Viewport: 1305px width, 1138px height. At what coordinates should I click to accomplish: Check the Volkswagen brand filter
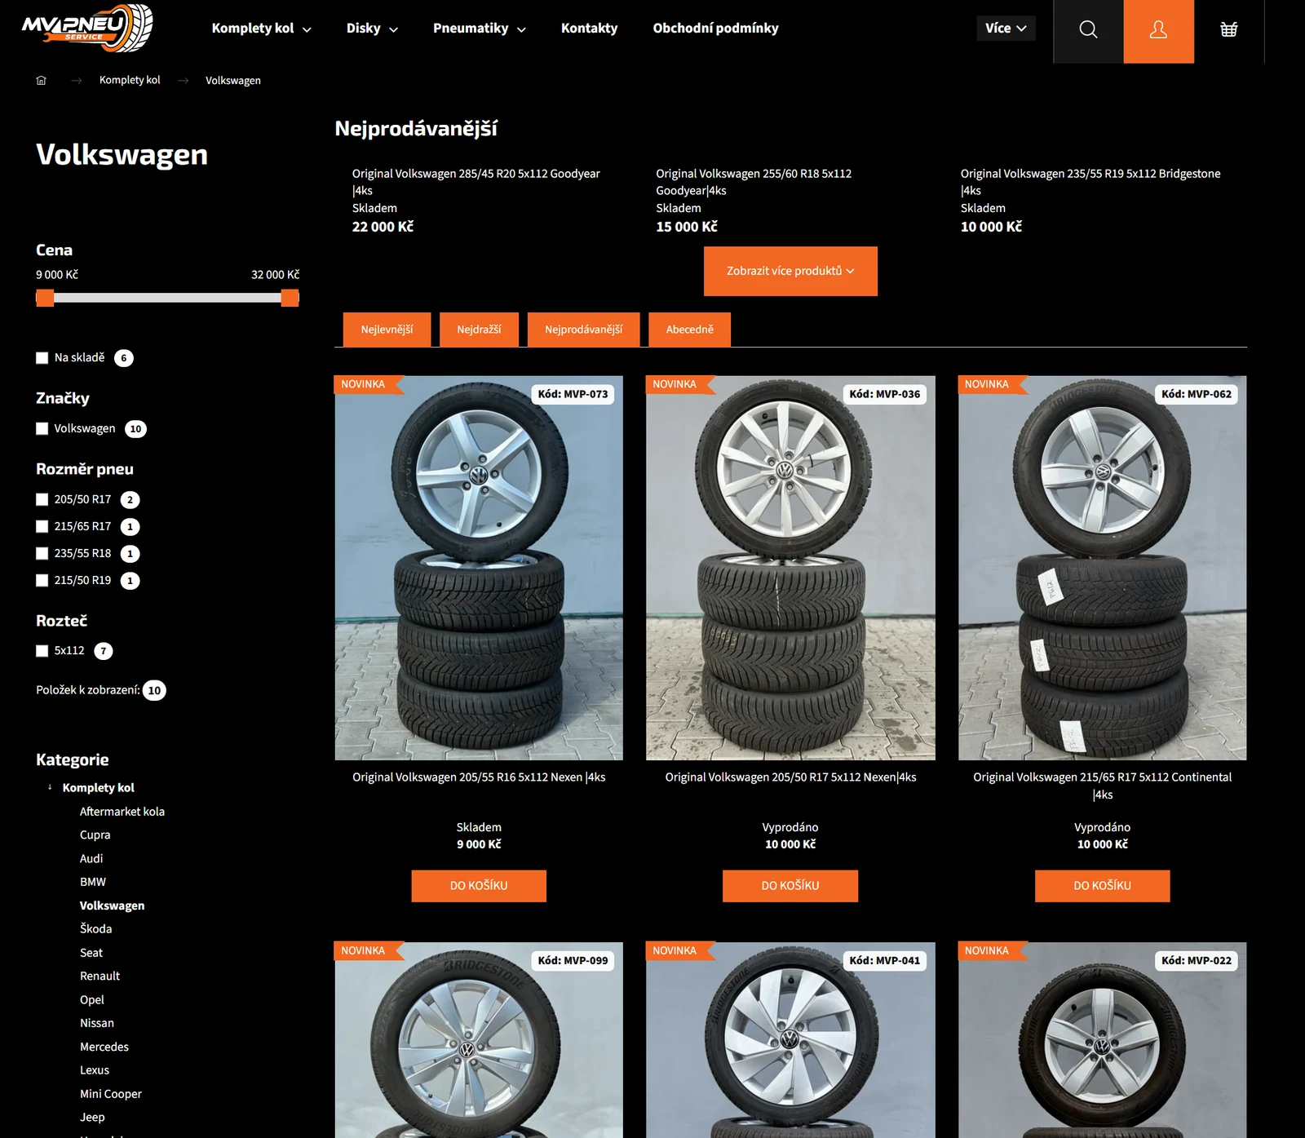pos(42,429)
